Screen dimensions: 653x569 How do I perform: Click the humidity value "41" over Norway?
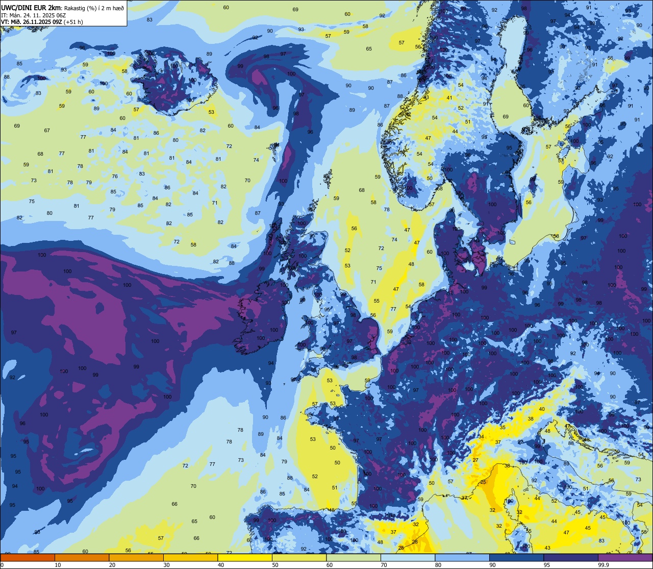pos(449,97)
